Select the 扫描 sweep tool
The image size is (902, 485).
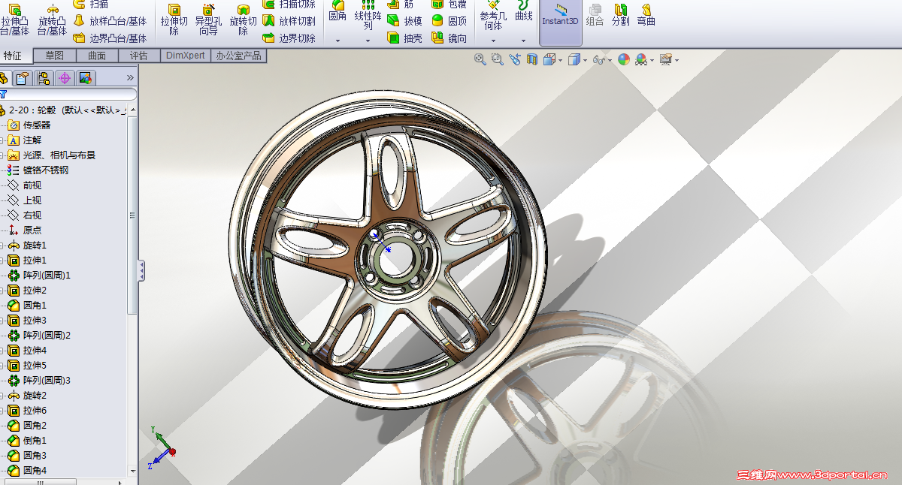coord(90,4)
